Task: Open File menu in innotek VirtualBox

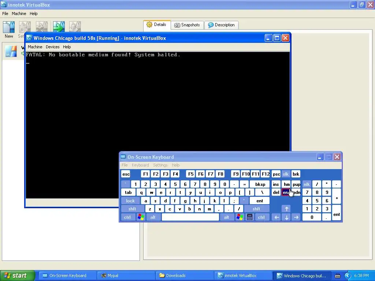Action: [5, 14]
